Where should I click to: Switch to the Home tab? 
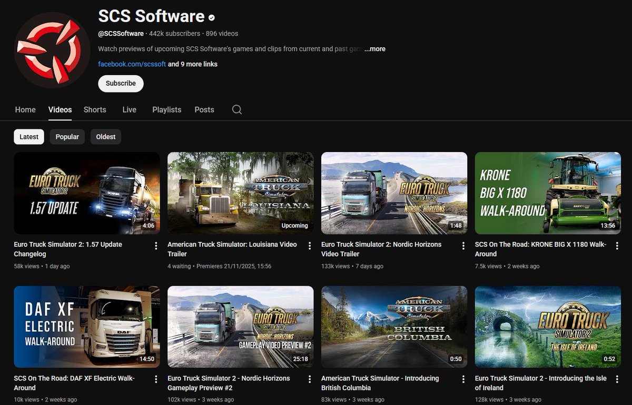pyautogui.click(x=25, y=109)
